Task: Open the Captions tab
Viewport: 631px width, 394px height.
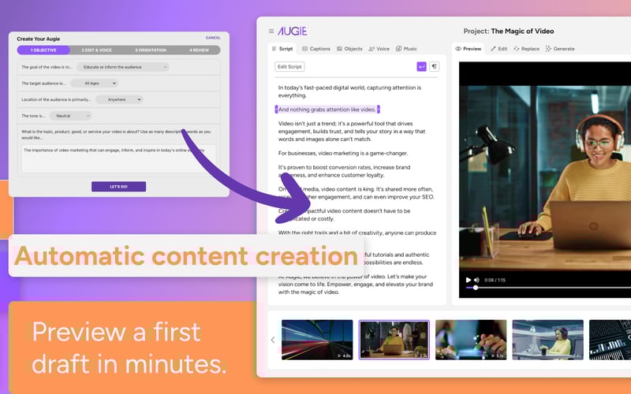Action: [x=316, y=49]
